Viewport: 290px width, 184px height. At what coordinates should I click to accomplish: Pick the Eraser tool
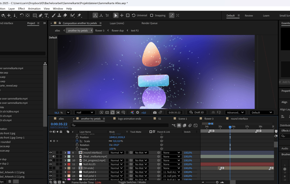[x=65, y=15]
